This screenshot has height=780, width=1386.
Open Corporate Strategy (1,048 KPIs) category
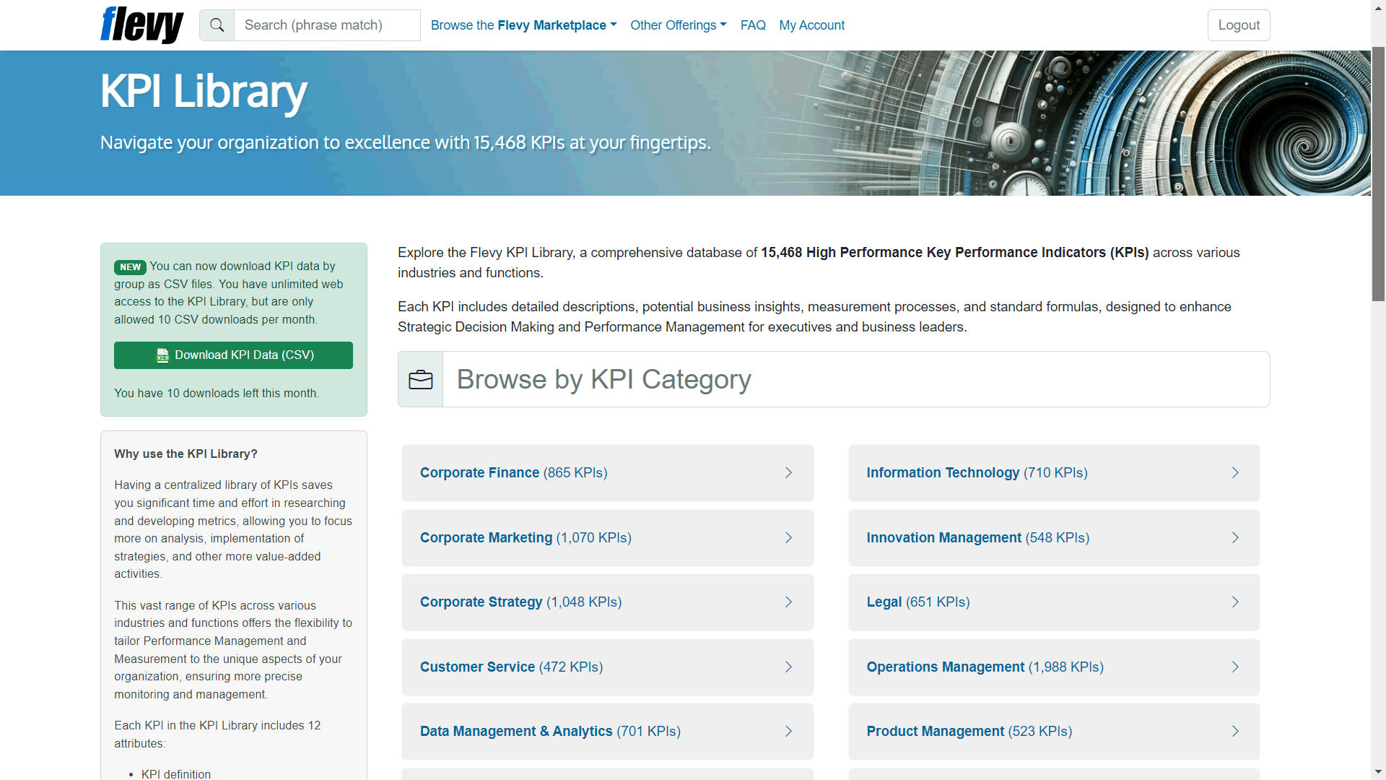coord(607,602)
